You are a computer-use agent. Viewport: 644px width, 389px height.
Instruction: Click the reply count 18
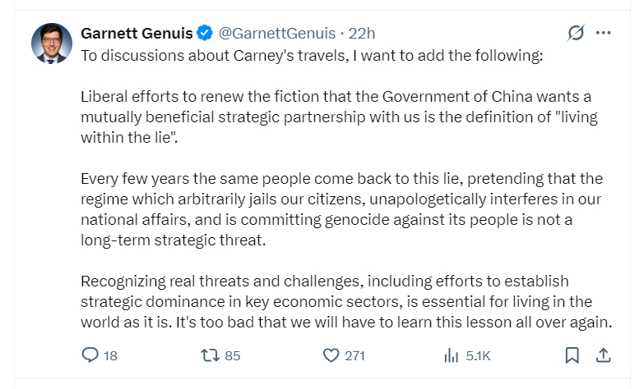click(x=111, y=356)
